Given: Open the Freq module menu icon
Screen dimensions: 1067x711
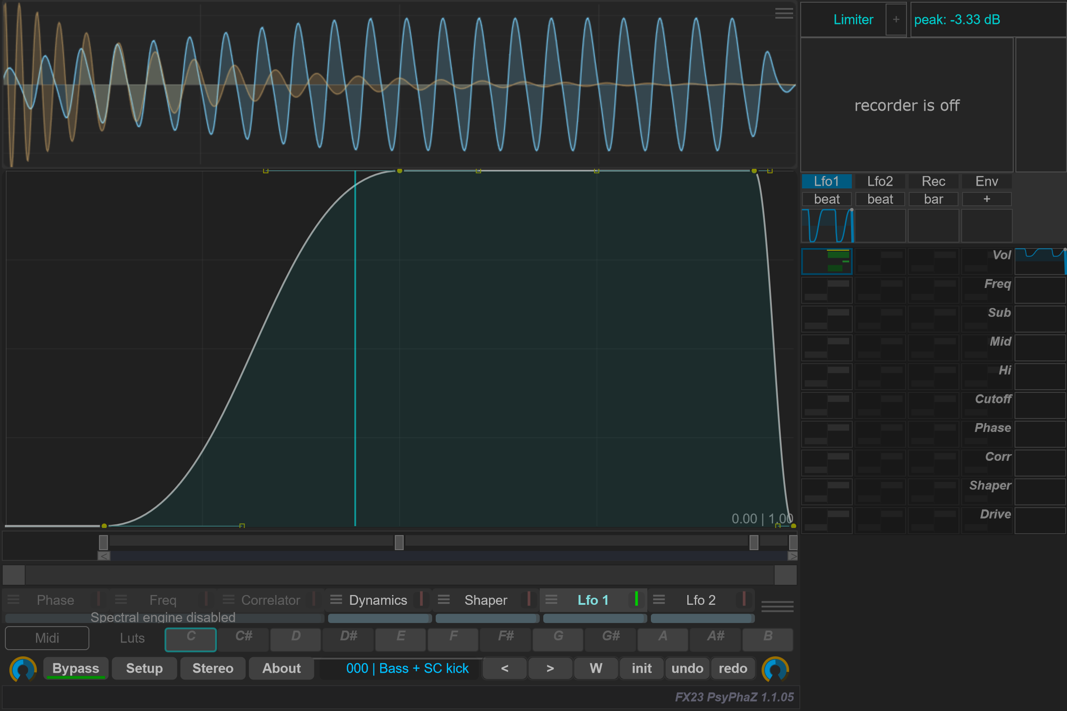Looking at the screenshot, I should point(120,599).
